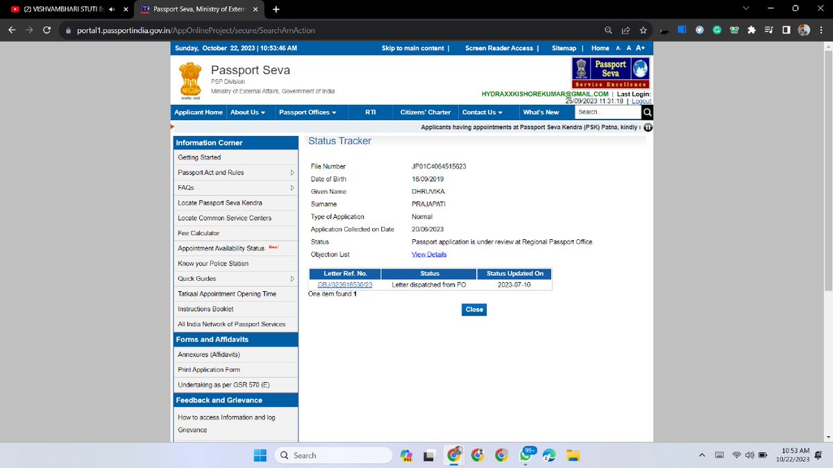Click the blue square extension icon in toolbar

[682, 31]
